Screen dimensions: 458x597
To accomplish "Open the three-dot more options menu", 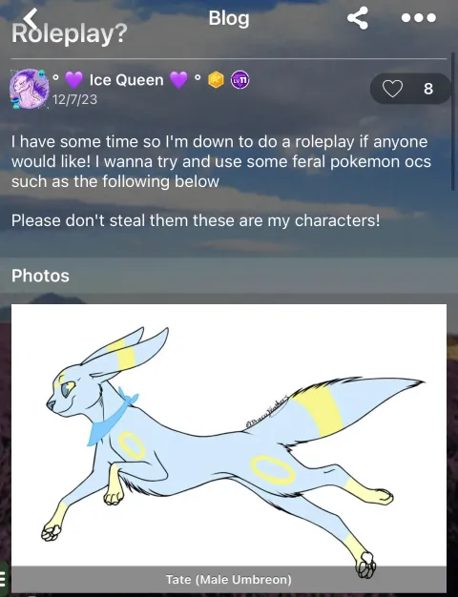I will pos(418,18).
